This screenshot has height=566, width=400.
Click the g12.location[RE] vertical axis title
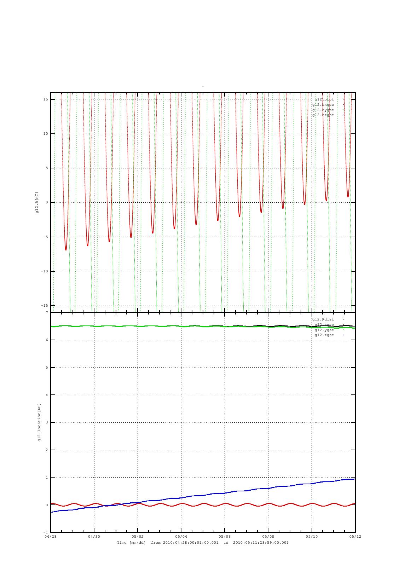coord(40,422)
